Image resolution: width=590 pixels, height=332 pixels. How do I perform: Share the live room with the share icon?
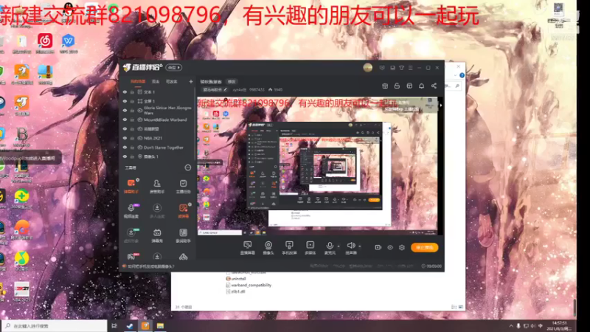pos(434,86)
